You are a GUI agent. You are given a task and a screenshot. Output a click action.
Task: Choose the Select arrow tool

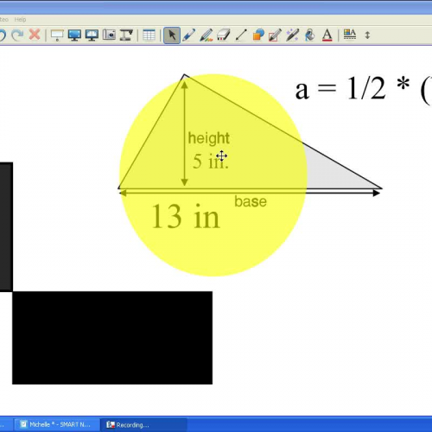(x=172, y=35)
